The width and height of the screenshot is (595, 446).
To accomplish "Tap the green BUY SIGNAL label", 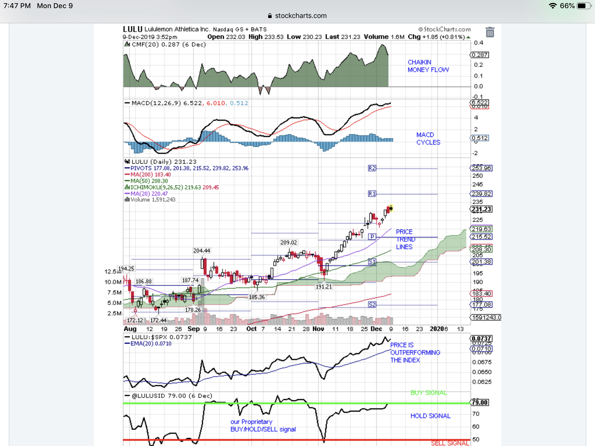I will pos(429,393).
